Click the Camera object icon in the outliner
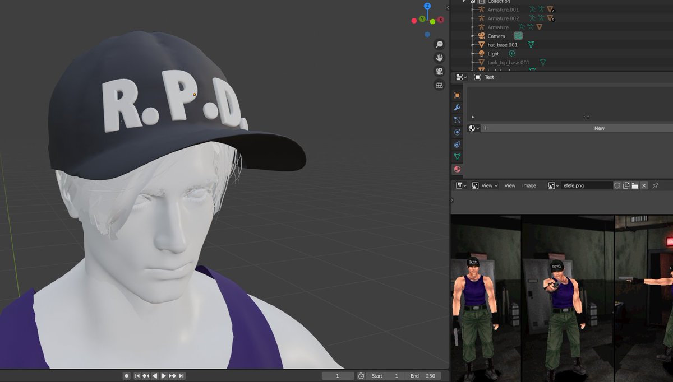The image size is (673, 382). 481,36
